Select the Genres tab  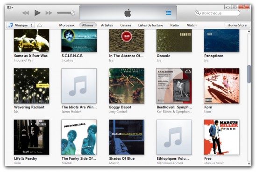coord(126,25)
